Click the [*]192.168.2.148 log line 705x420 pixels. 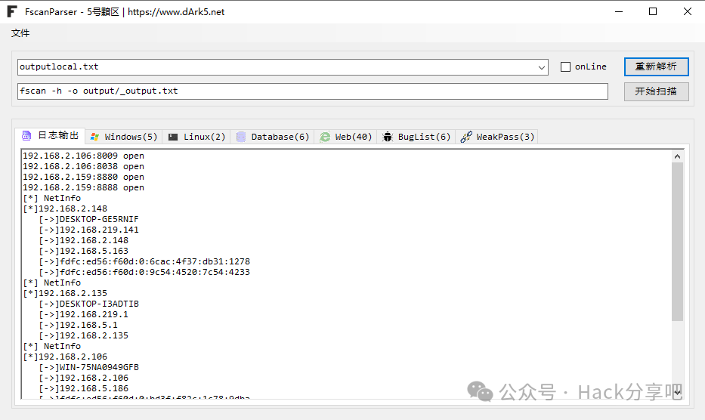point(65,208)
